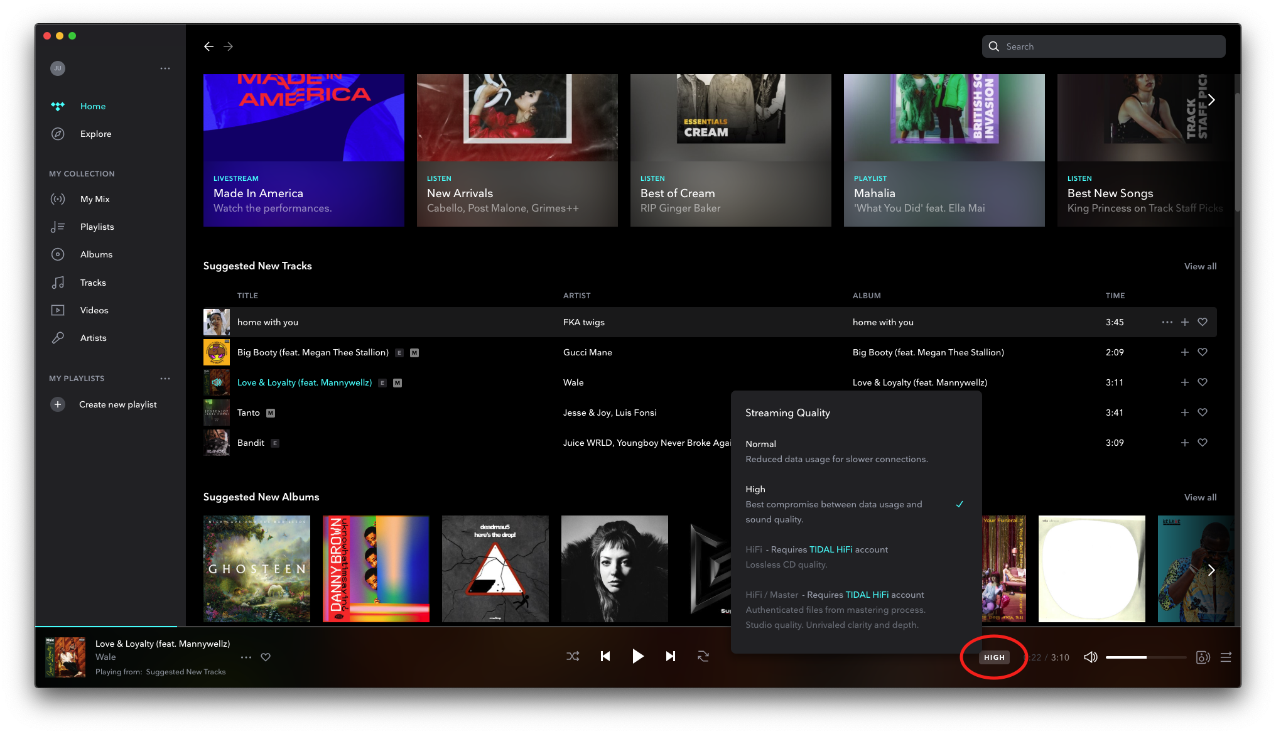Go forward with the right arrow
The height and width of the screenshot is (734, 1276).
(x=229, y=46)
